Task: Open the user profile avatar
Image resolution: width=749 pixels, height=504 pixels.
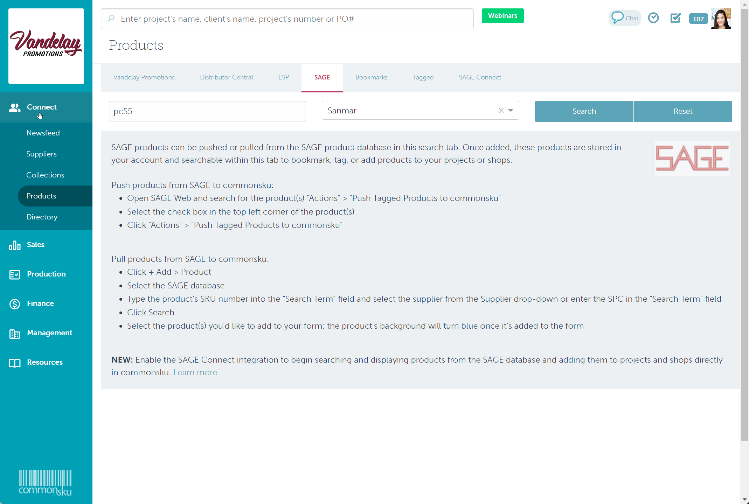Action: tap(721, 19)
